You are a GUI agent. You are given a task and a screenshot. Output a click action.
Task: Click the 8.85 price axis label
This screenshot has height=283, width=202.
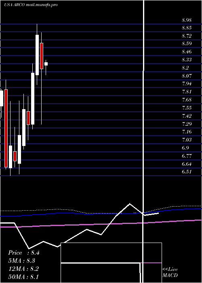187,28
